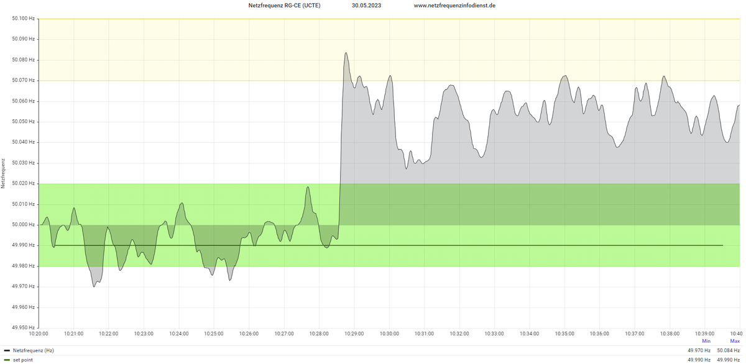Click the time axis label 10:23:00

tap(144, 334)
